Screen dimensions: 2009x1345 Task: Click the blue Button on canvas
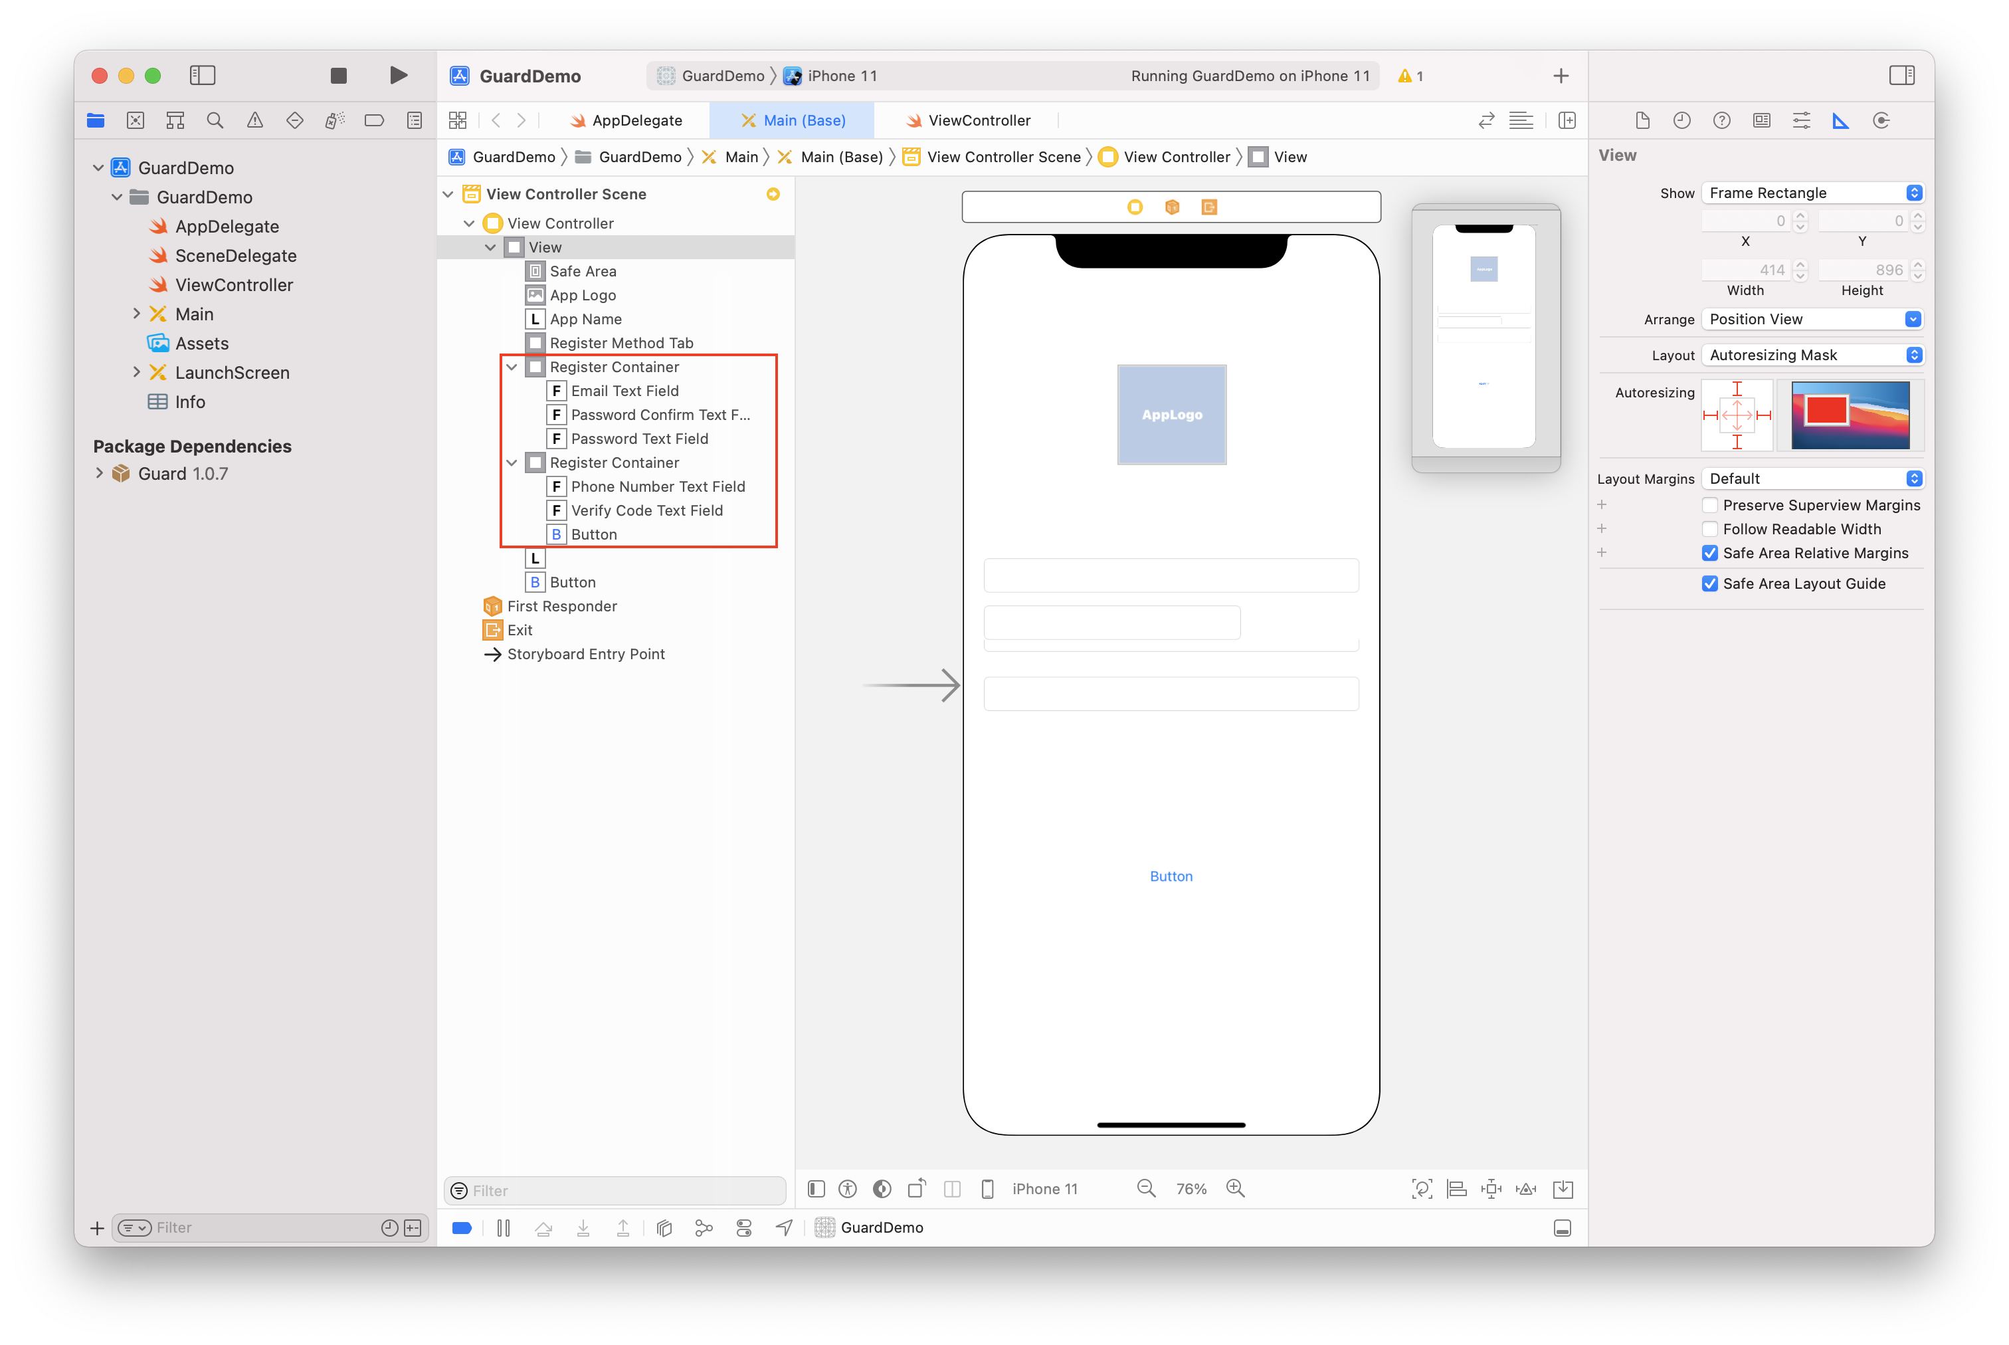pyautogui.click(x=1171, y=876)
